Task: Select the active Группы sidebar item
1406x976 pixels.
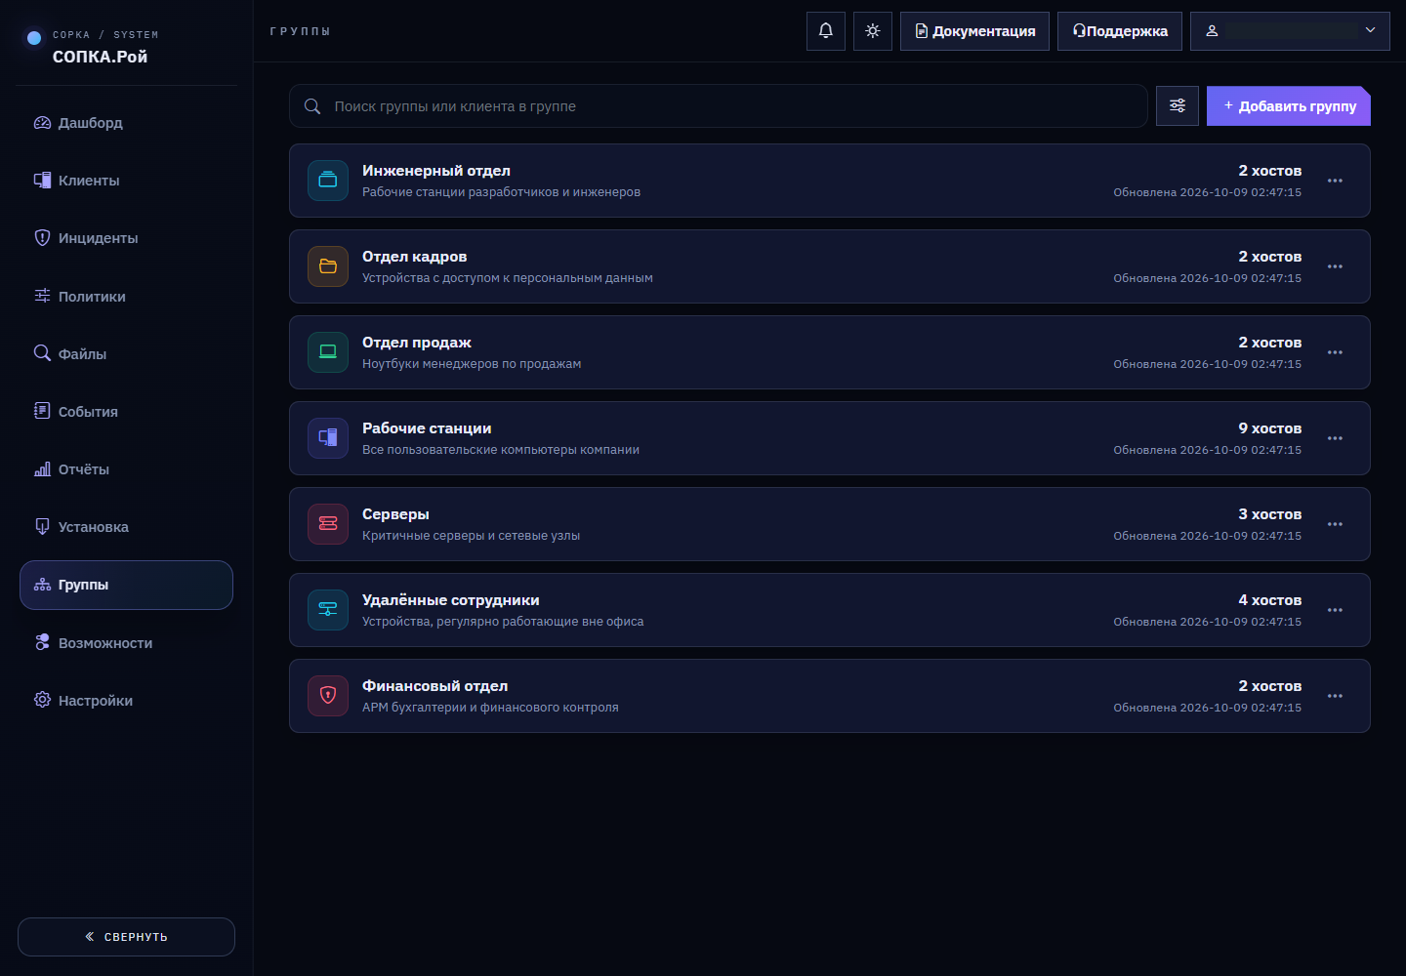Action: coord(127,585)
